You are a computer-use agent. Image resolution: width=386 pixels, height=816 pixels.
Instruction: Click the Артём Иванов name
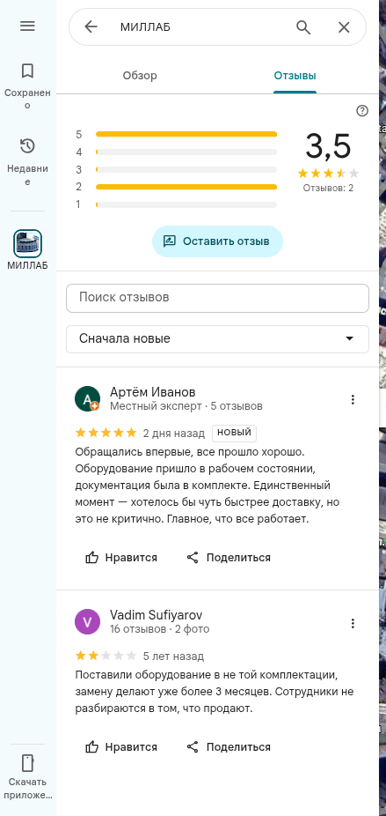click(x=153, y=392)
